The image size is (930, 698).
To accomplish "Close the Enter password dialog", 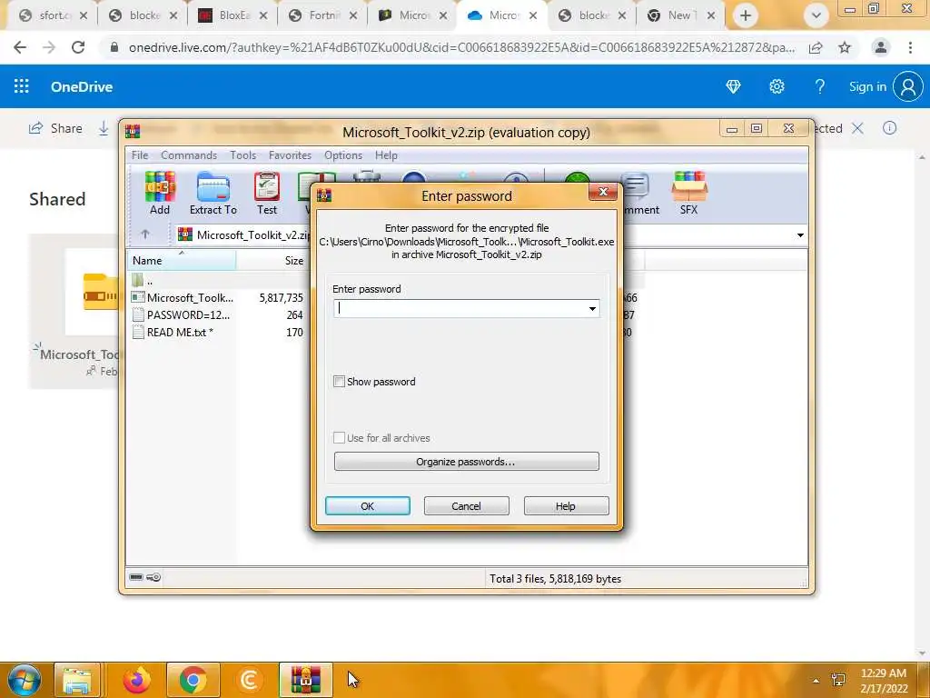I will (x=603, y=192).
